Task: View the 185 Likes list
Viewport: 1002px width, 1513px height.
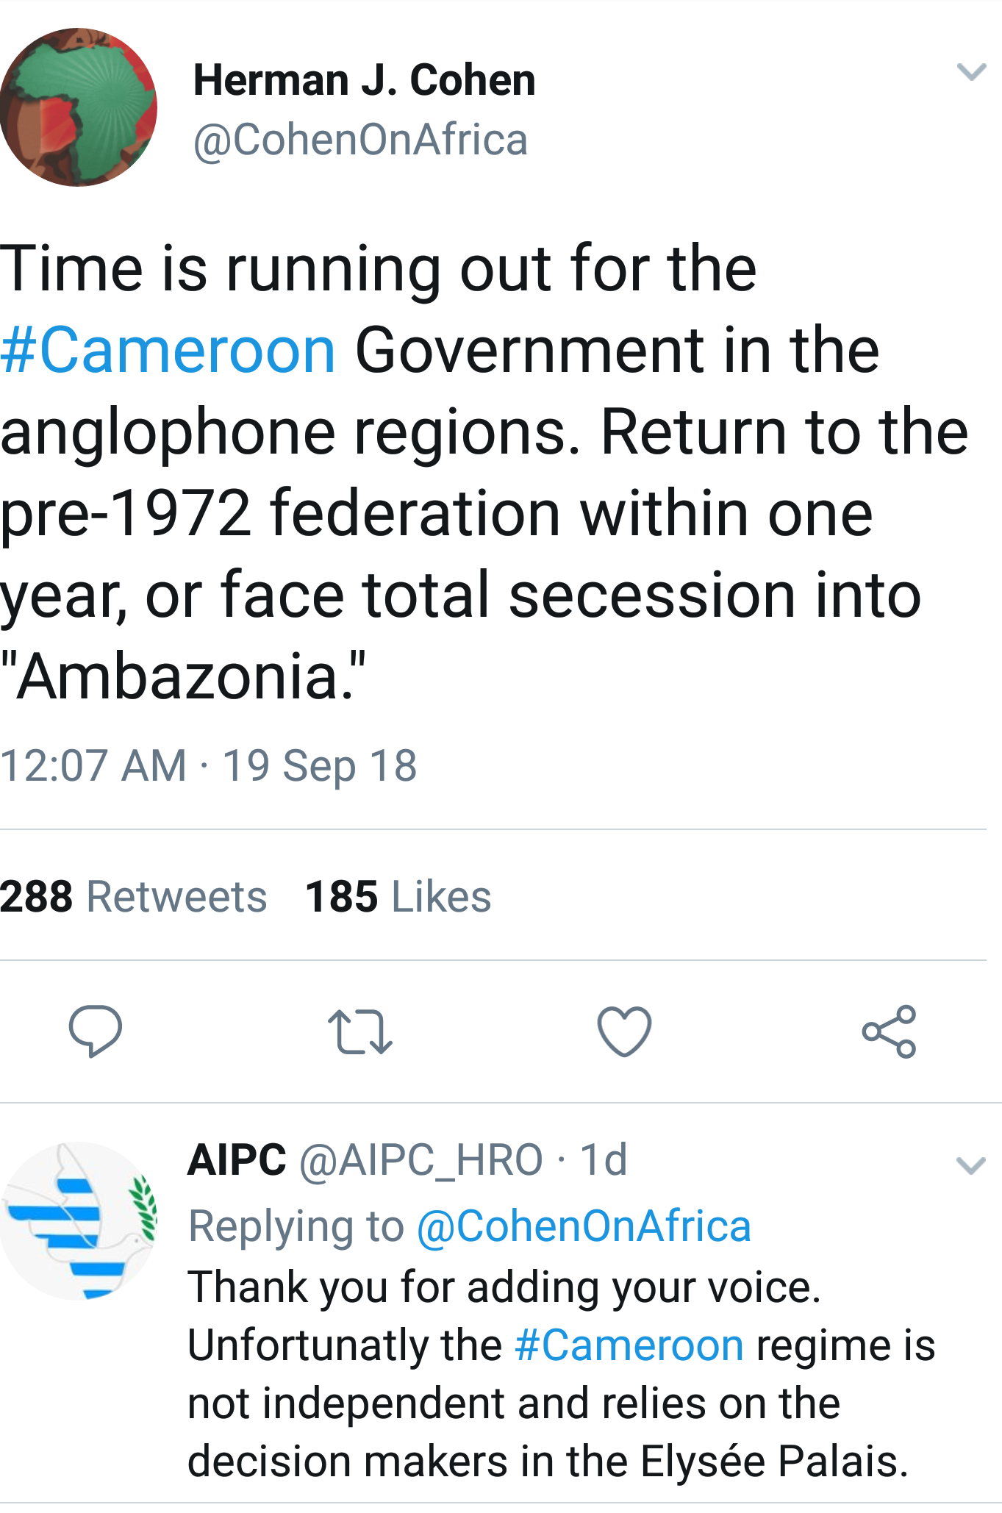Action: (x=398, y=896)
